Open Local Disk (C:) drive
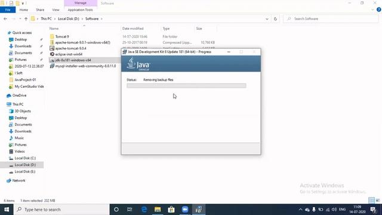 coord(25,158)
